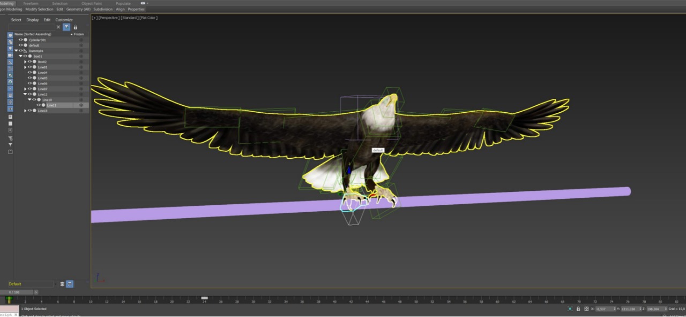Click the Selection Lock icon in status bar

tap(578, 309)
